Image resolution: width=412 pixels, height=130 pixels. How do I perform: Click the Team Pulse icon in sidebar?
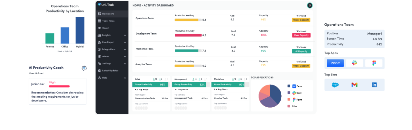99,21
